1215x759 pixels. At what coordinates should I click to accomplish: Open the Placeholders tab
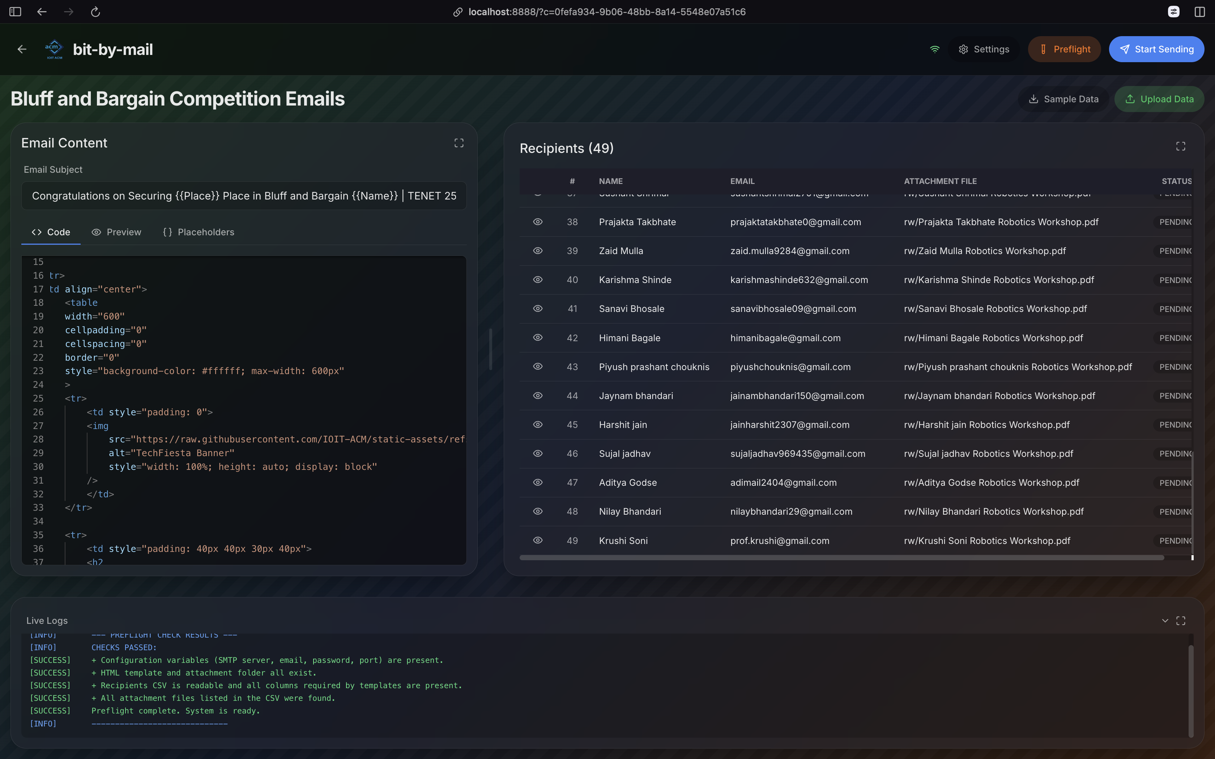[198, 232]
